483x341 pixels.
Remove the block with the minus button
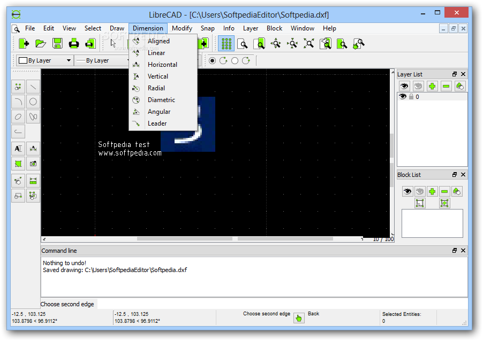[x=444, y=191]
